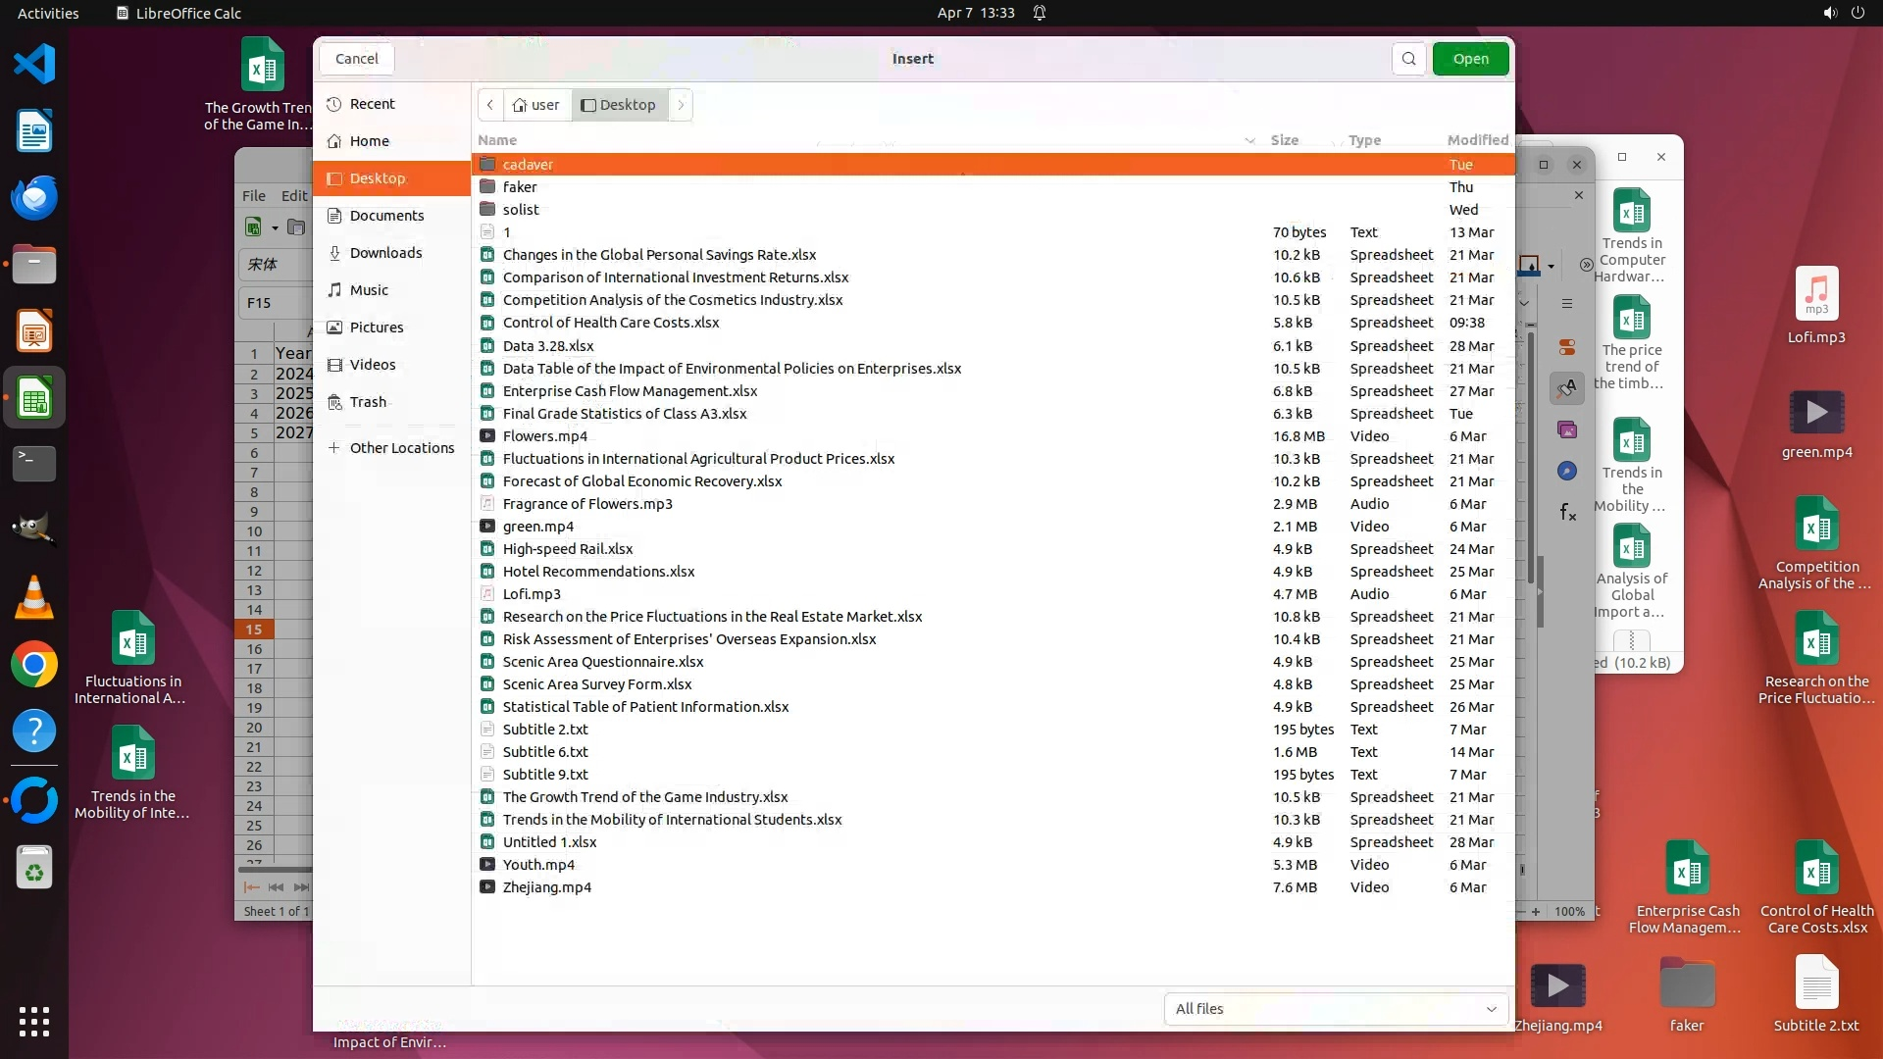Sort files by Modified column
Image resolution: width=1883 pixels, height=1059 pixels.
(x=1477, y=140)
